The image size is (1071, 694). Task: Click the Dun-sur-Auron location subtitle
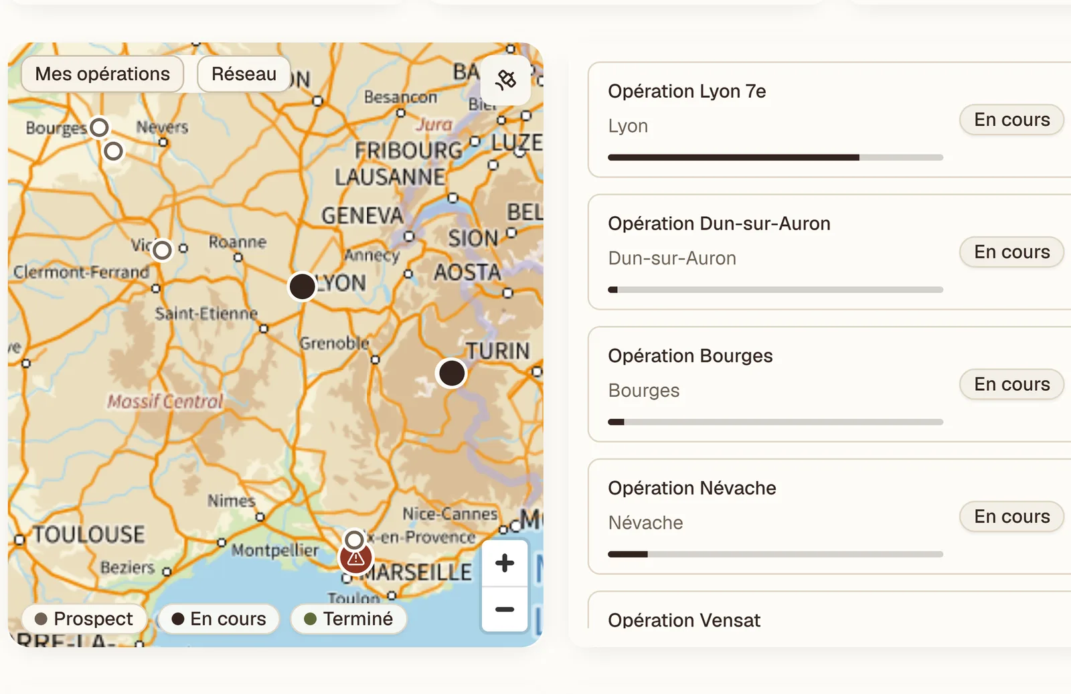672,258
